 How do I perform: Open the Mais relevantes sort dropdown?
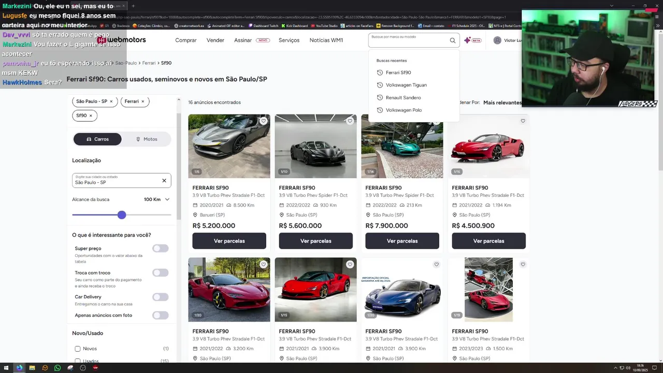(x=502, y=103)
